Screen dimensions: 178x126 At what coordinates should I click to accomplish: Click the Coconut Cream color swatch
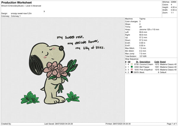point(132,64)
